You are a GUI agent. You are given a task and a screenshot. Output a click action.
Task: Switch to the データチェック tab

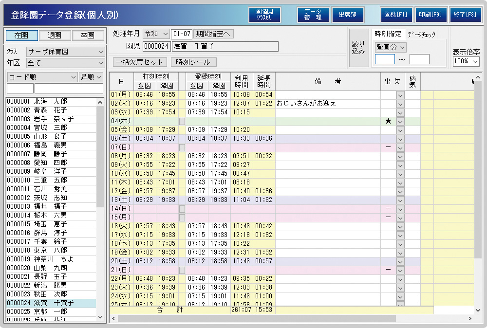[x=422, y=34]
